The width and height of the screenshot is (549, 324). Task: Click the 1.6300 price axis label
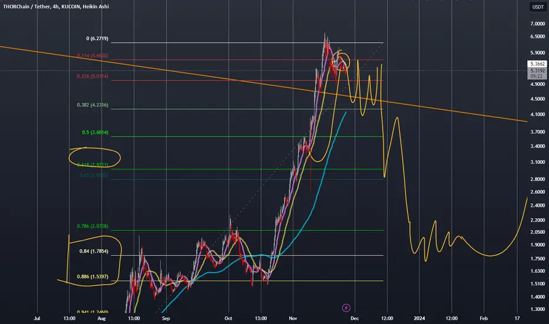pos(537,271)
